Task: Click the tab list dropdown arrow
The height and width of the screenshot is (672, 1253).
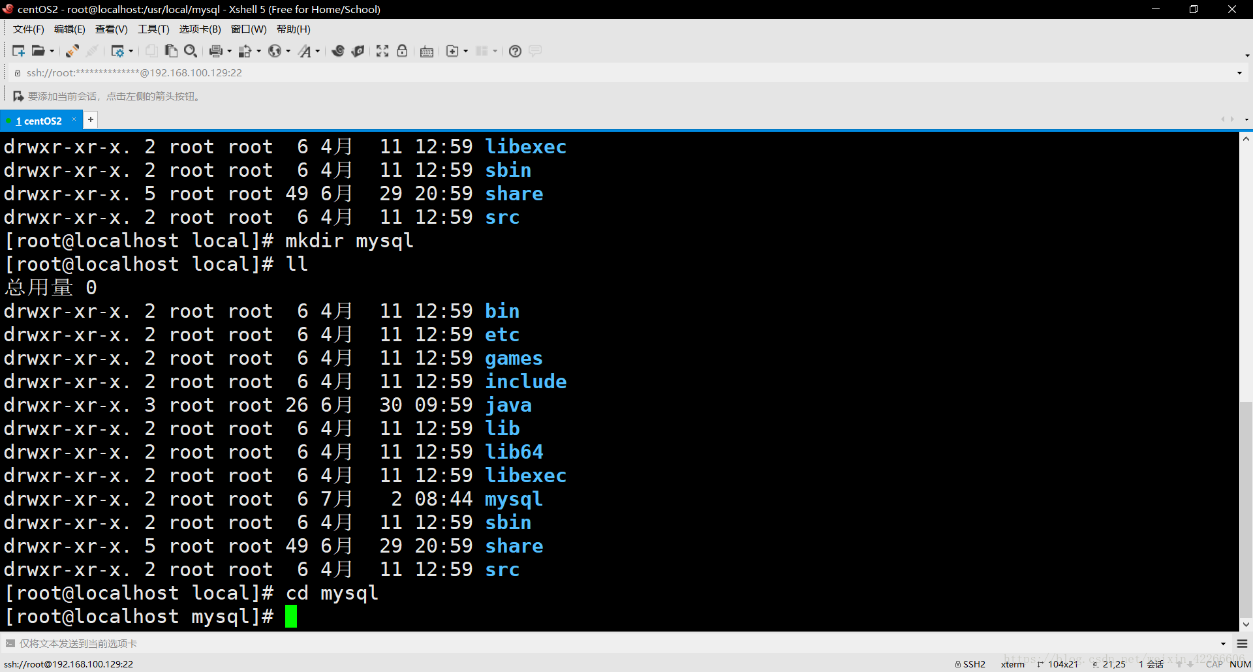Action: (x=1246, y=119)
